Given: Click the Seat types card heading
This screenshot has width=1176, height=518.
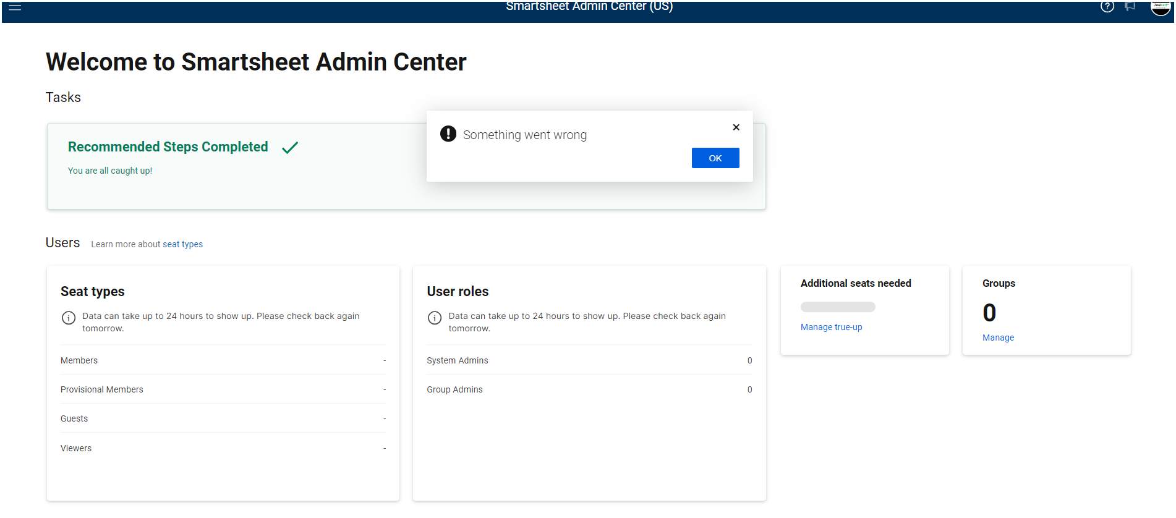Looking at the screenshot, I should (x=93, y=292).
